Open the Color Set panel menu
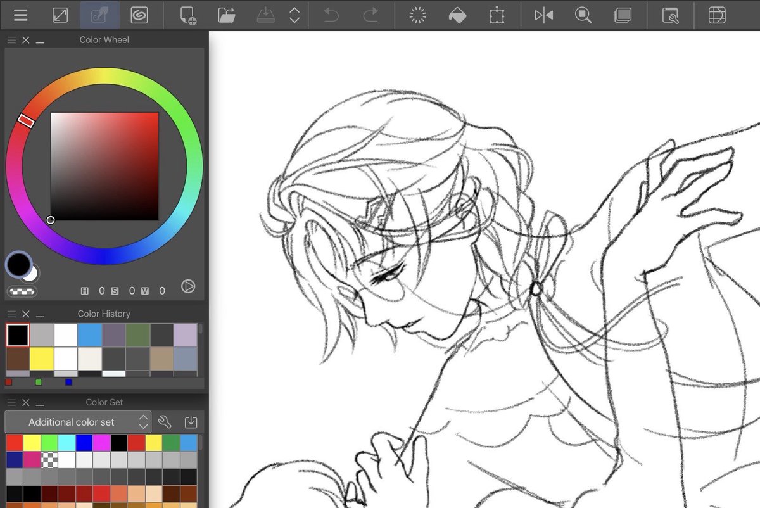Screen dimensions: 760x508 [11, 403]
